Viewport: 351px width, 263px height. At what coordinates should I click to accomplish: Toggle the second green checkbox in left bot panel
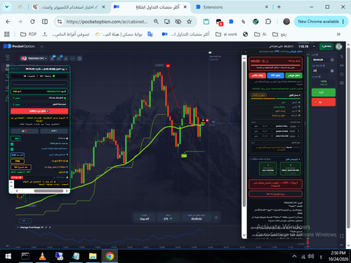(12, 149)
